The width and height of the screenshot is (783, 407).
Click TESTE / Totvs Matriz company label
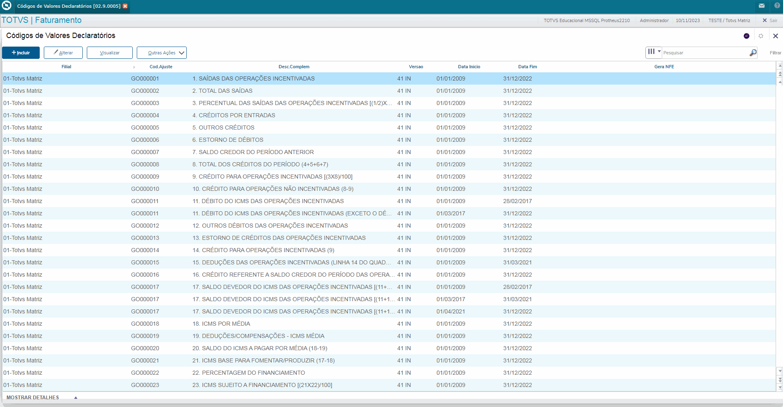729,20
